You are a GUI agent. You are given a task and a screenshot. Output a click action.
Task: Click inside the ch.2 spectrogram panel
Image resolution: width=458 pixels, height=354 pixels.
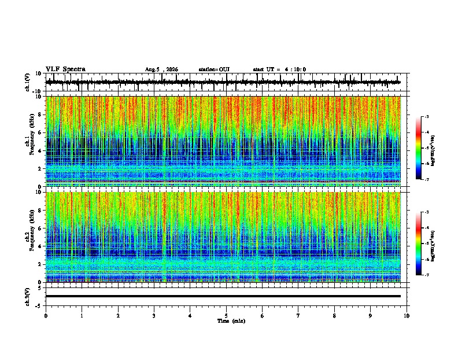(223, 237)
